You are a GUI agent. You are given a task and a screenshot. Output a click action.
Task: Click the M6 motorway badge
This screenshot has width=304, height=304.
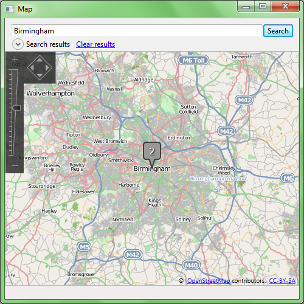click(x=288, y=178)
